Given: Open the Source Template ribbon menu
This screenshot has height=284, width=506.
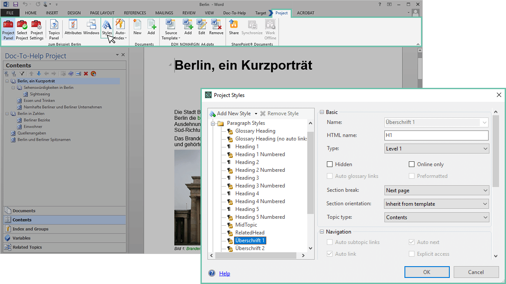Looking at the screenshot, I should pos(171,30).
